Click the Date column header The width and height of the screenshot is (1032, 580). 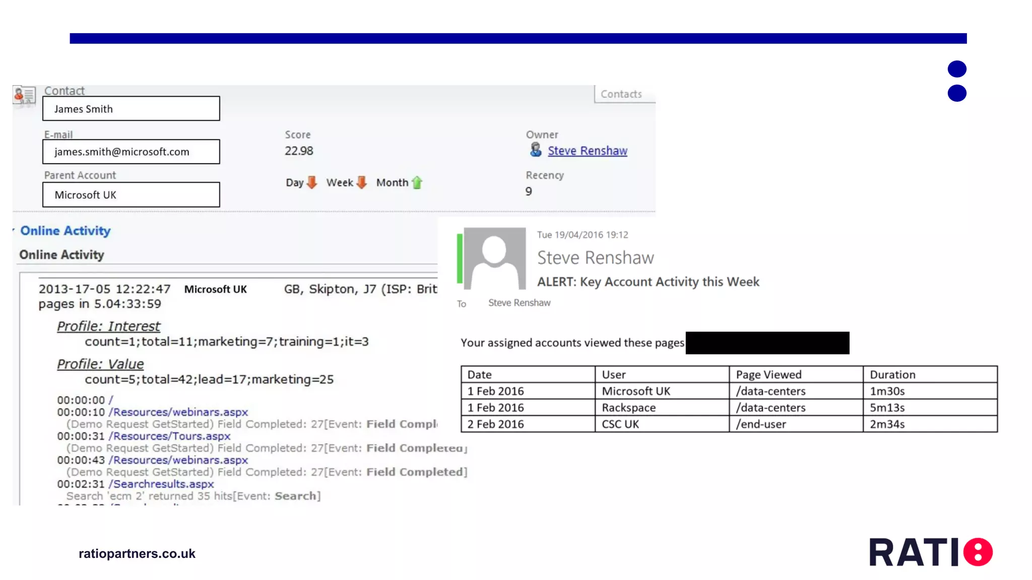528,375
